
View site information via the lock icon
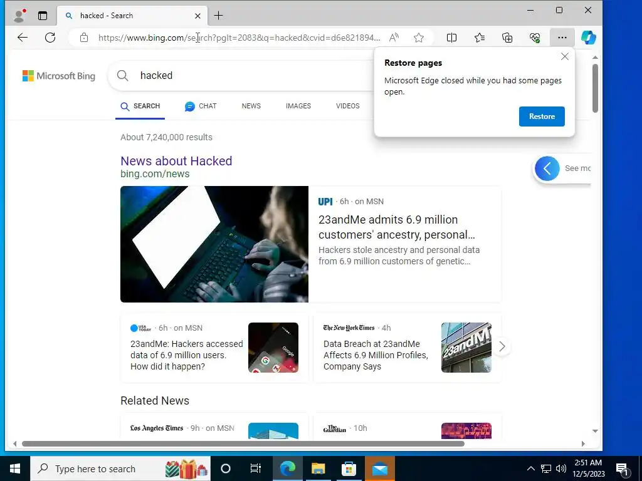click(x=84, y=38)
